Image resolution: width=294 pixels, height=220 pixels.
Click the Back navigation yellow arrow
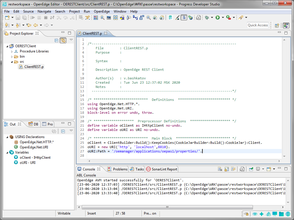(x=35, y=25)
